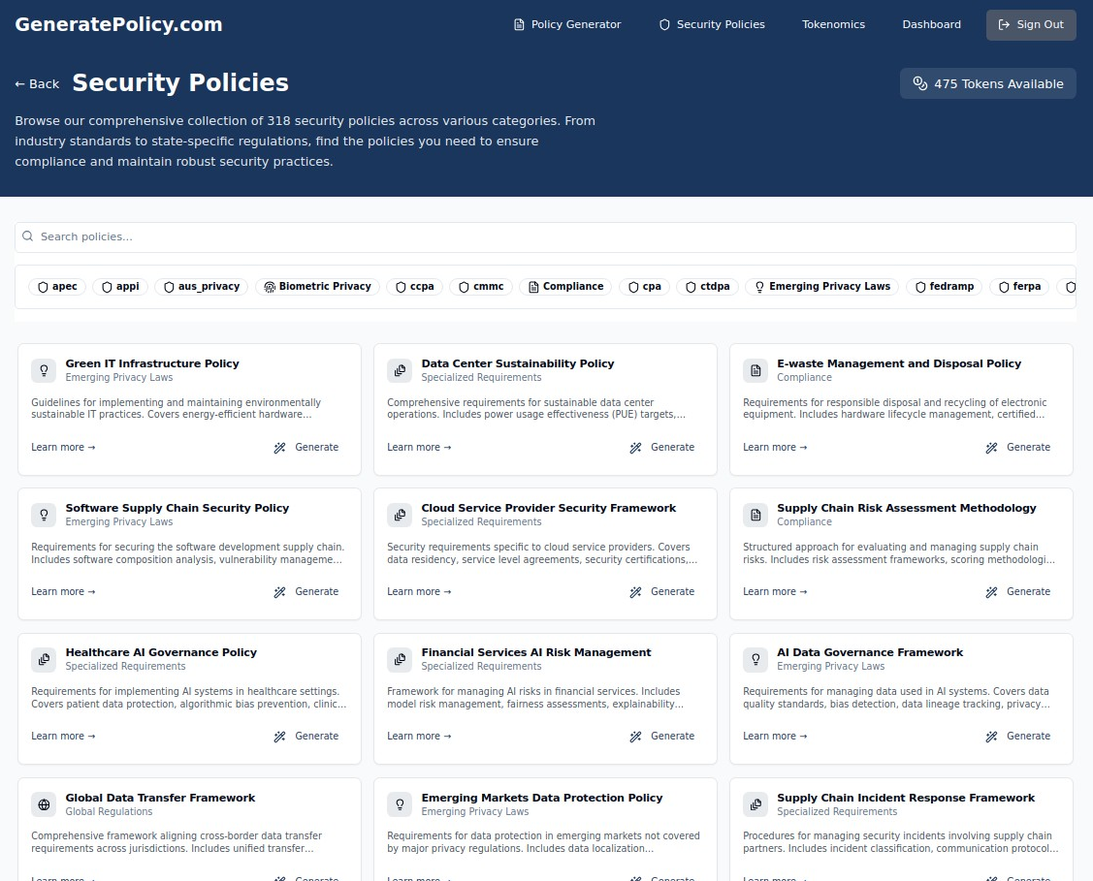
Task: Click the shield icon on Security Policies nav item
Action: (664, 25)
